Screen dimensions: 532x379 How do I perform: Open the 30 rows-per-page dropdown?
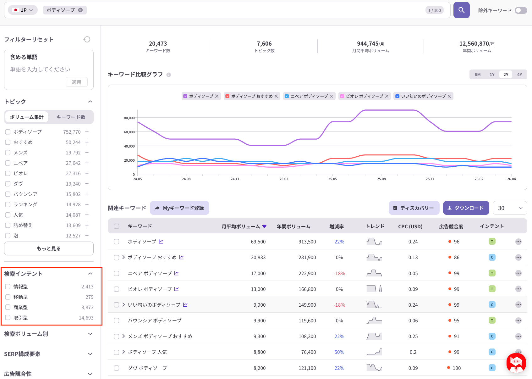[x=510, y=208]
